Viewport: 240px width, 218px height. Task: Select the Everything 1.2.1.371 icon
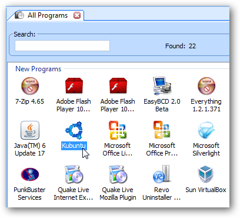tap(206, 86)
